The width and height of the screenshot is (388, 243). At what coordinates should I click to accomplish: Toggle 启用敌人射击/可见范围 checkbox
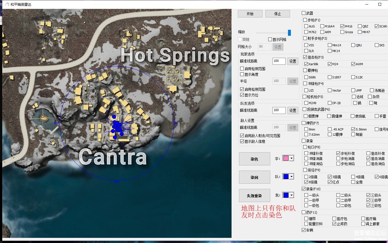(x=242, y=136)
